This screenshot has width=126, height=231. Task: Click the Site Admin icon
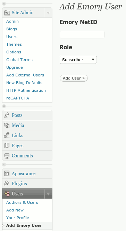[x=7, y=13]
